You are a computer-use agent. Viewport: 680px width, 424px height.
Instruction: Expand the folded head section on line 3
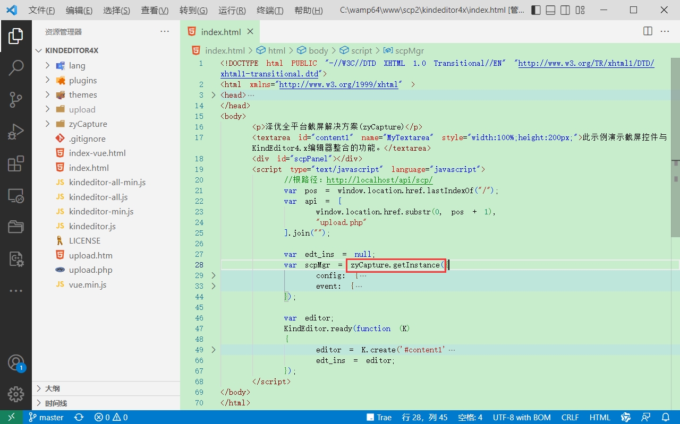214,95
